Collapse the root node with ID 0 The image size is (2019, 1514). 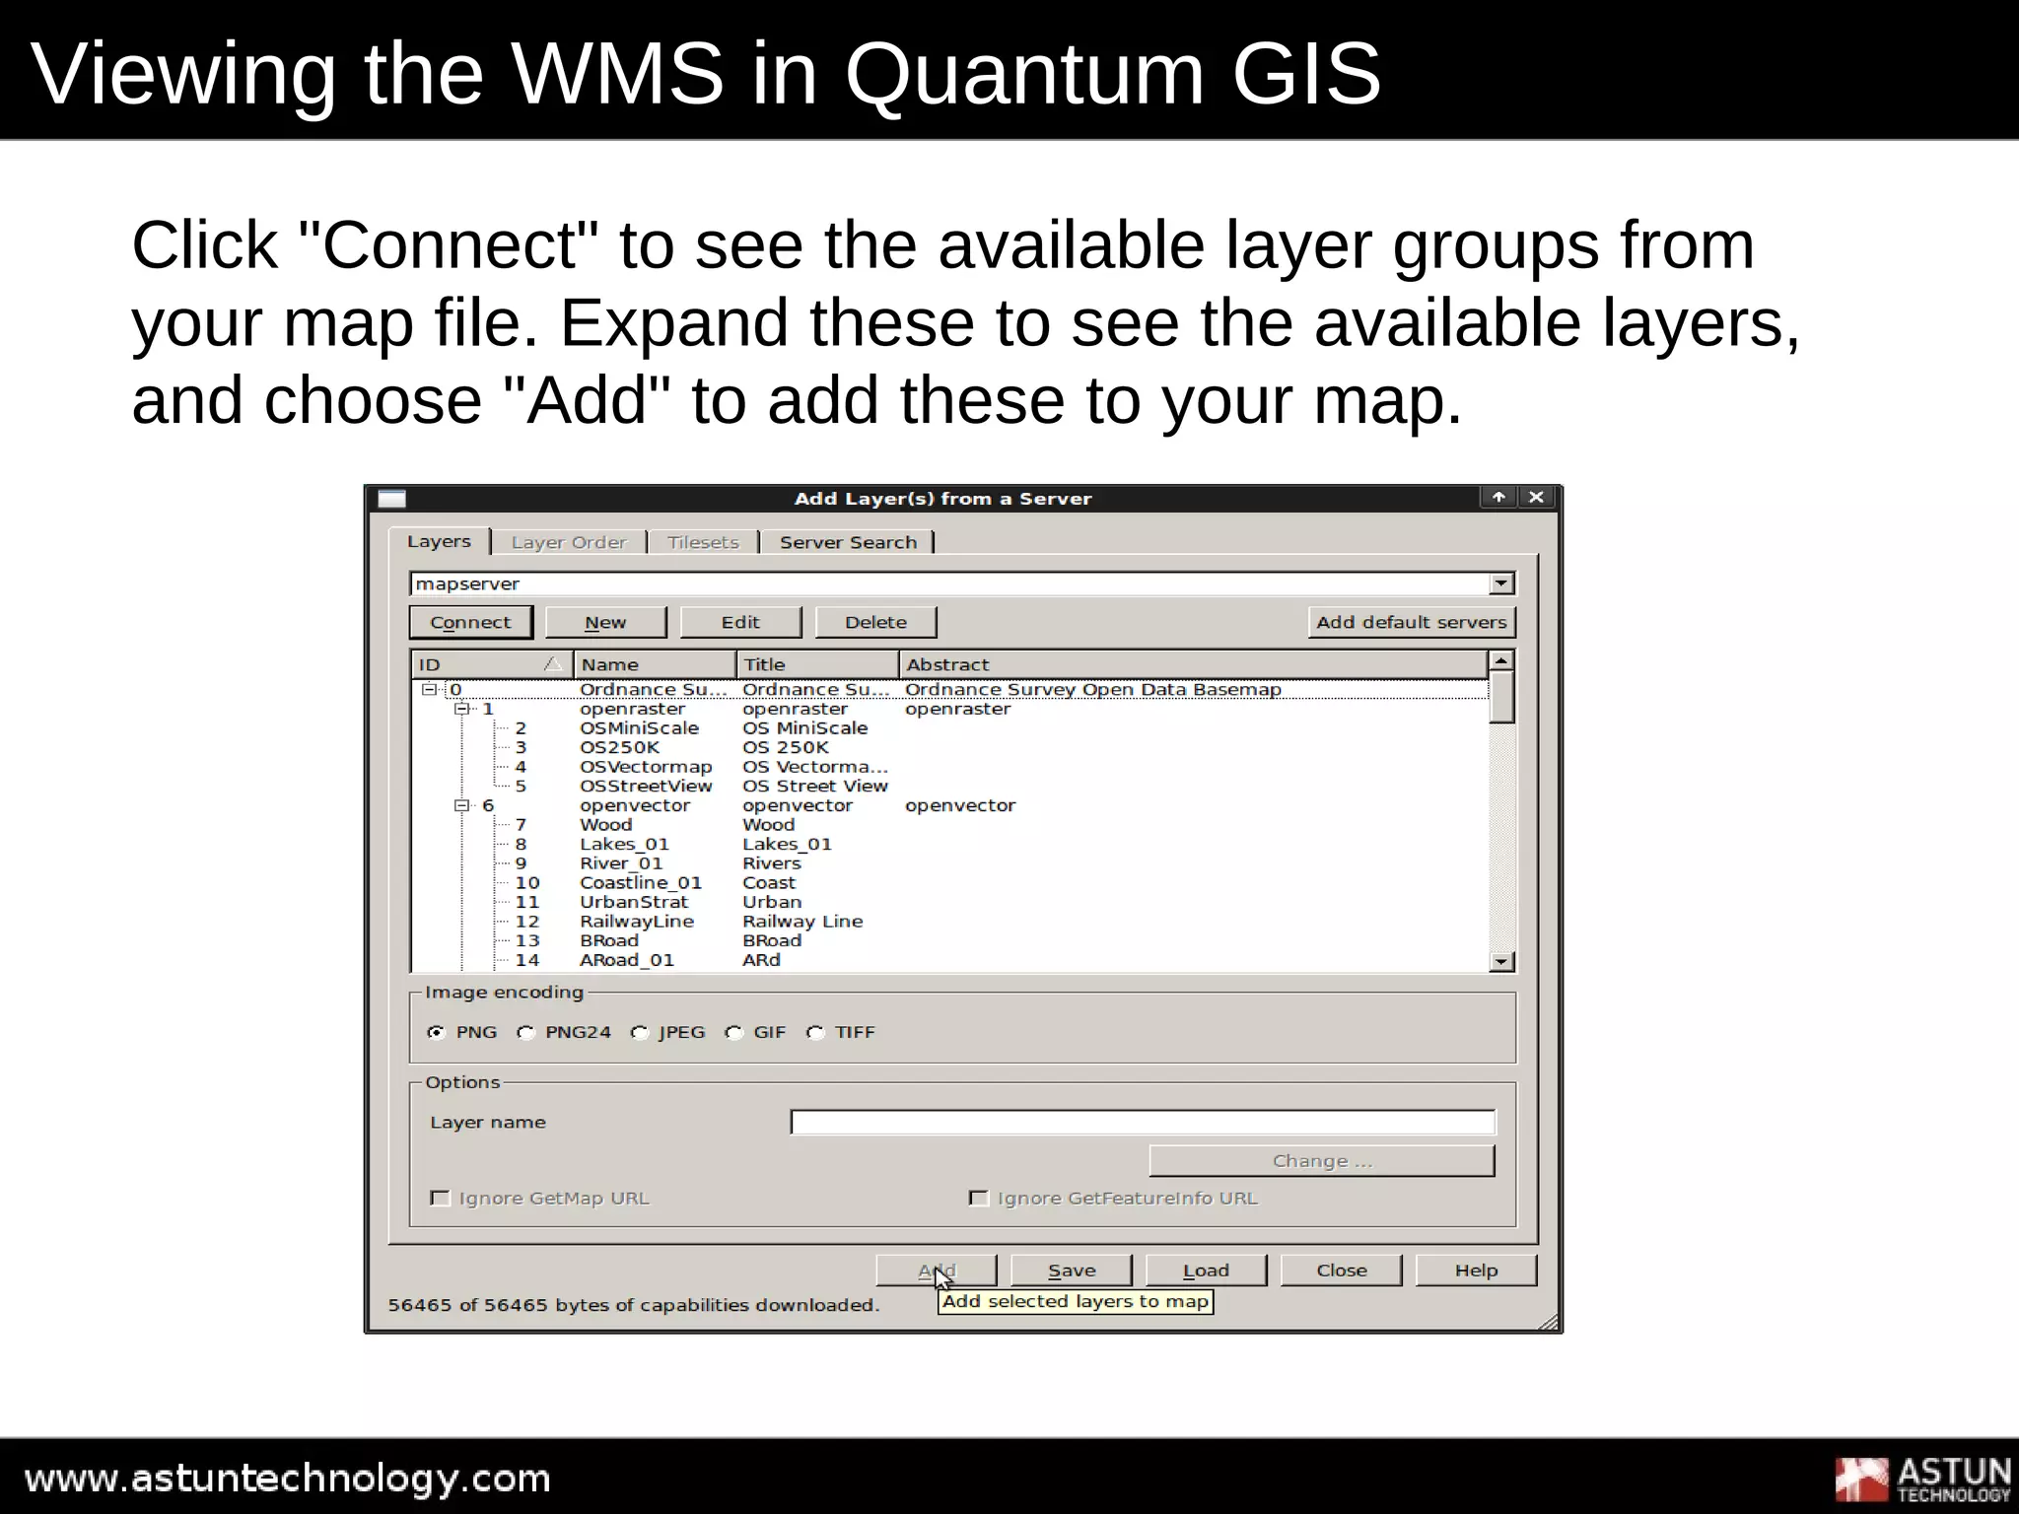click(x=429, y=690)
